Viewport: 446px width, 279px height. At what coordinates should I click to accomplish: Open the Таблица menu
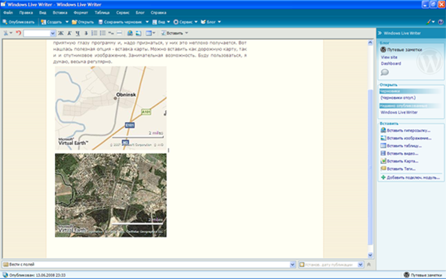(x=102, y=13)
